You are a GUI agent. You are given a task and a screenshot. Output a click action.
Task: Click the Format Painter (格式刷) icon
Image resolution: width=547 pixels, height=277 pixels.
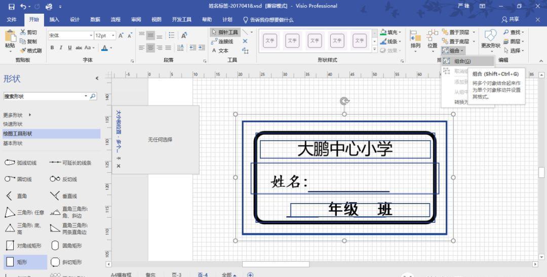(x=30, y=50)
